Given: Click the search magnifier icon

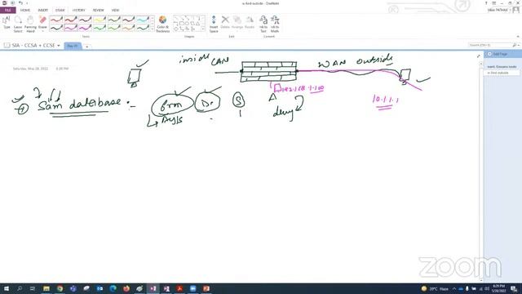Looking at the screenshot, I should [x=515, y=45].
